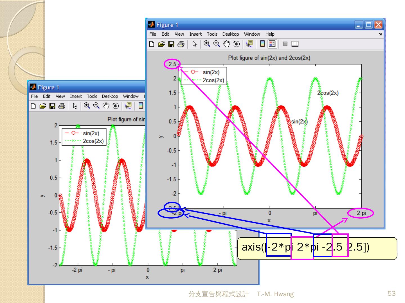The image size is (405, 303).
Task: Click the sin(2x) legend entry in front plot
Action: coord(211,72)
